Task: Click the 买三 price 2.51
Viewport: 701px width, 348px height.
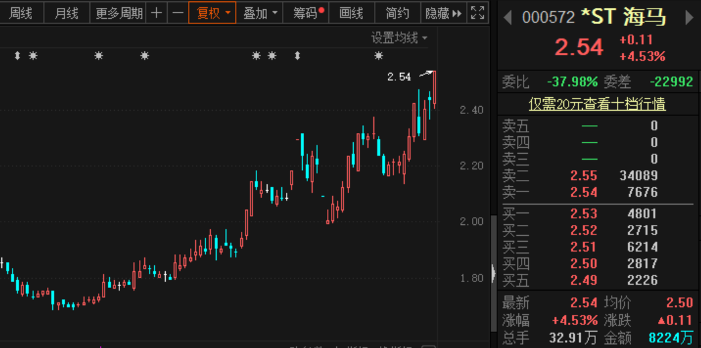Action: click(584, 247)
